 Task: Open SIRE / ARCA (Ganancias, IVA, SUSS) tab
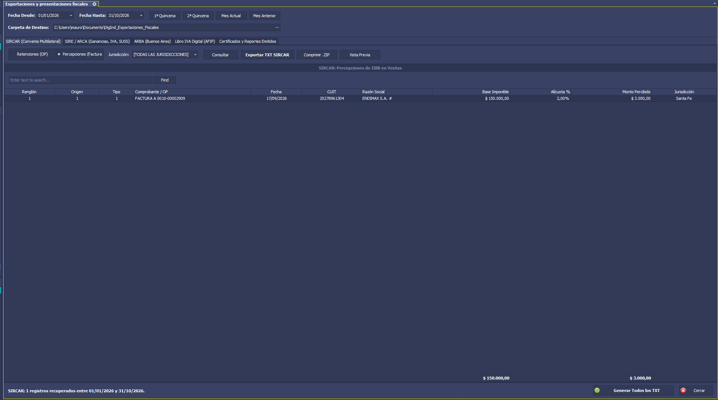coord(97,41)
